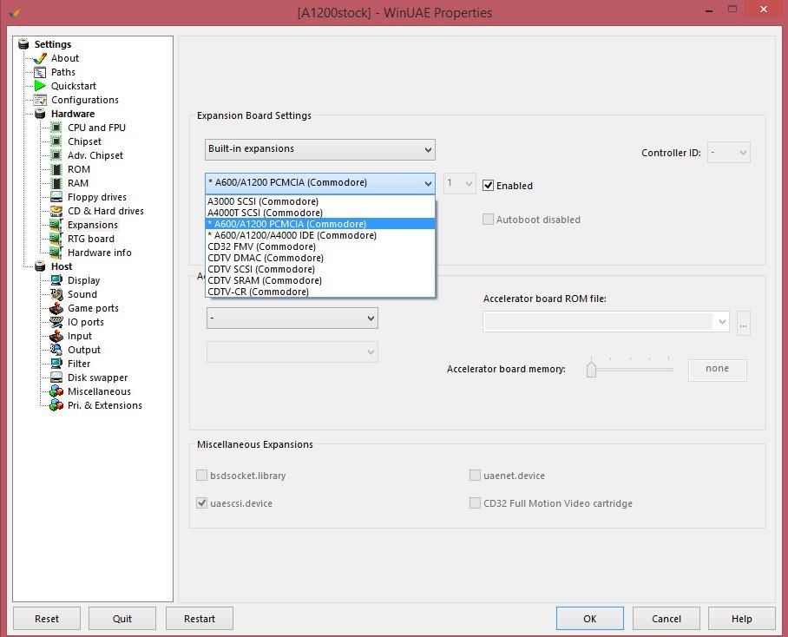Select CDTV SRAM (Commodore) option

(x=320, y=280)
